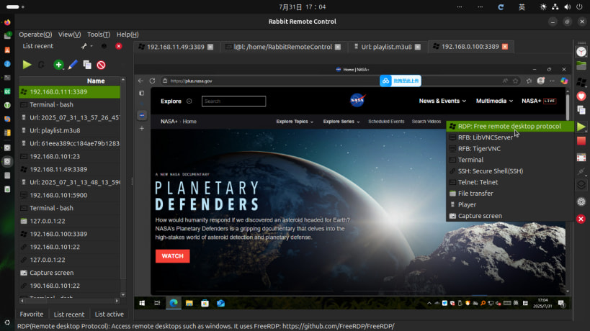The width and height of the screenshot is (590, 331).
Task: Open the Scheduled Events link
Action: pyautogui.click(x=386, y=122)
